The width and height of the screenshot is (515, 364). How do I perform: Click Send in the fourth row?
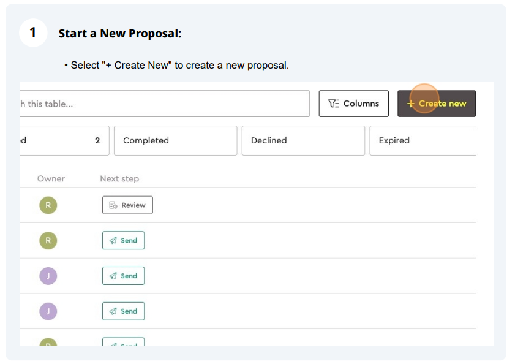tap(124, 311)
